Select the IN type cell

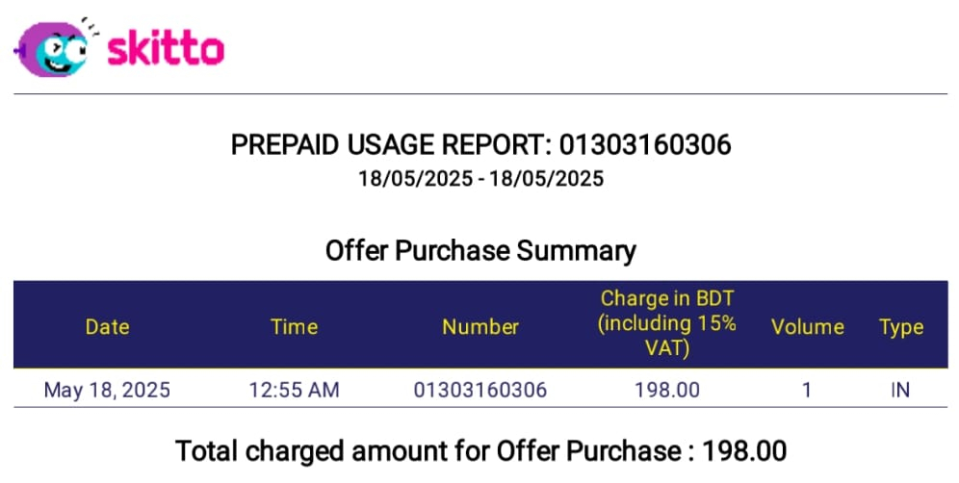pyautogui.click(x=901, y=390)
